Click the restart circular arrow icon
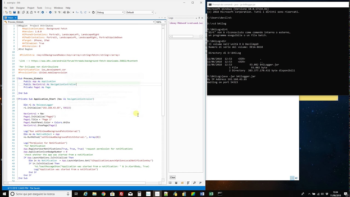This screenshot has width=350, height=197. 93,12
